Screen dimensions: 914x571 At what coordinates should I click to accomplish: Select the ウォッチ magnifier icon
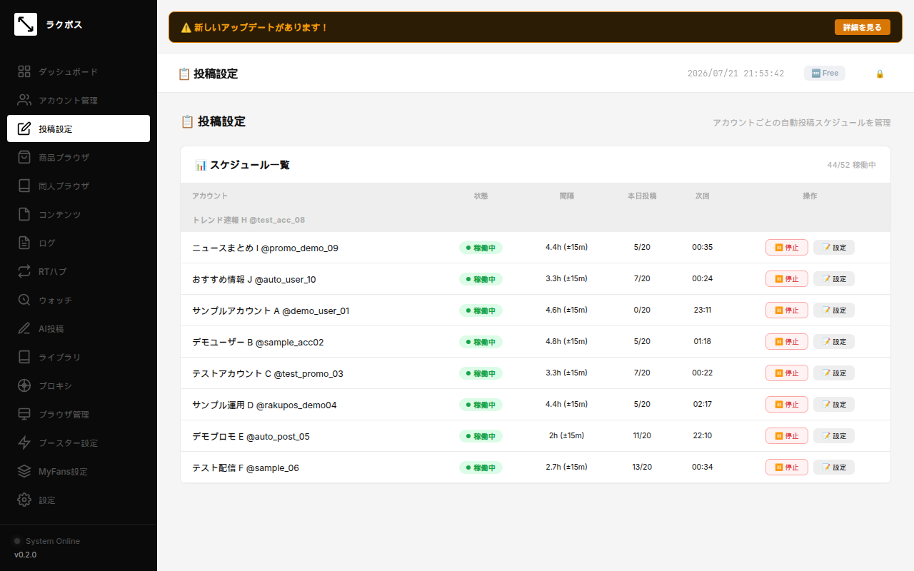[x=24, y=300]
